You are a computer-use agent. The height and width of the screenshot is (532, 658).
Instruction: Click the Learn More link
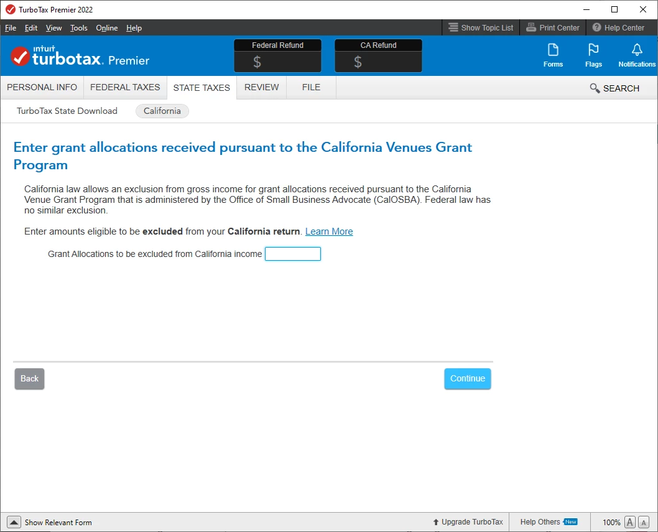(x=329, y=231)
